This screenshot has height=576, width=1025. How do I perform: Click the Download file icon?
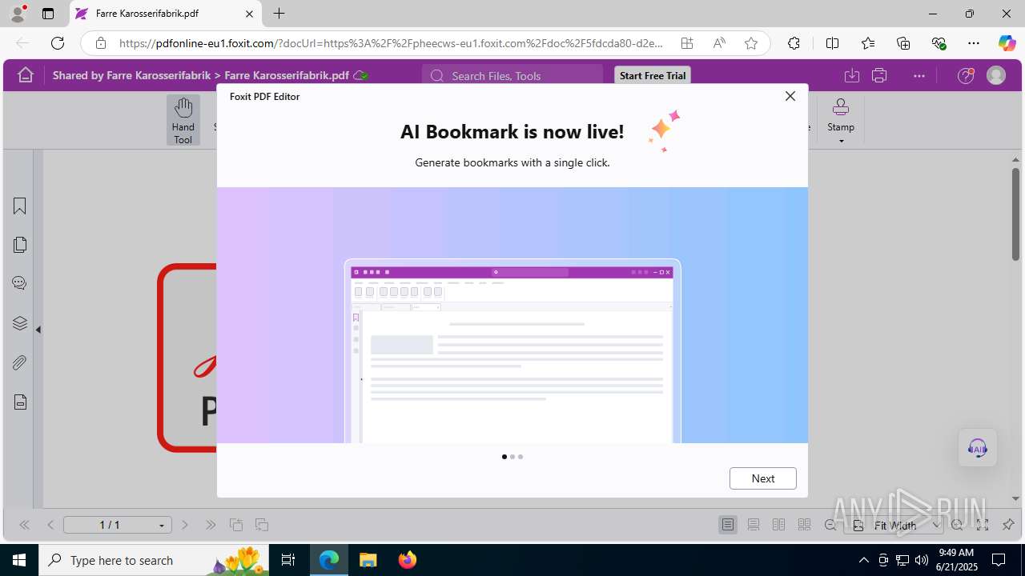(852, 75)
